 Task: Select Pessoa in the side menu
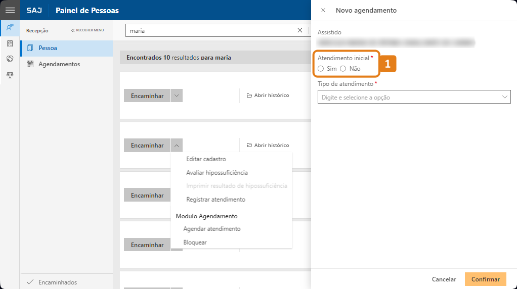67,48
